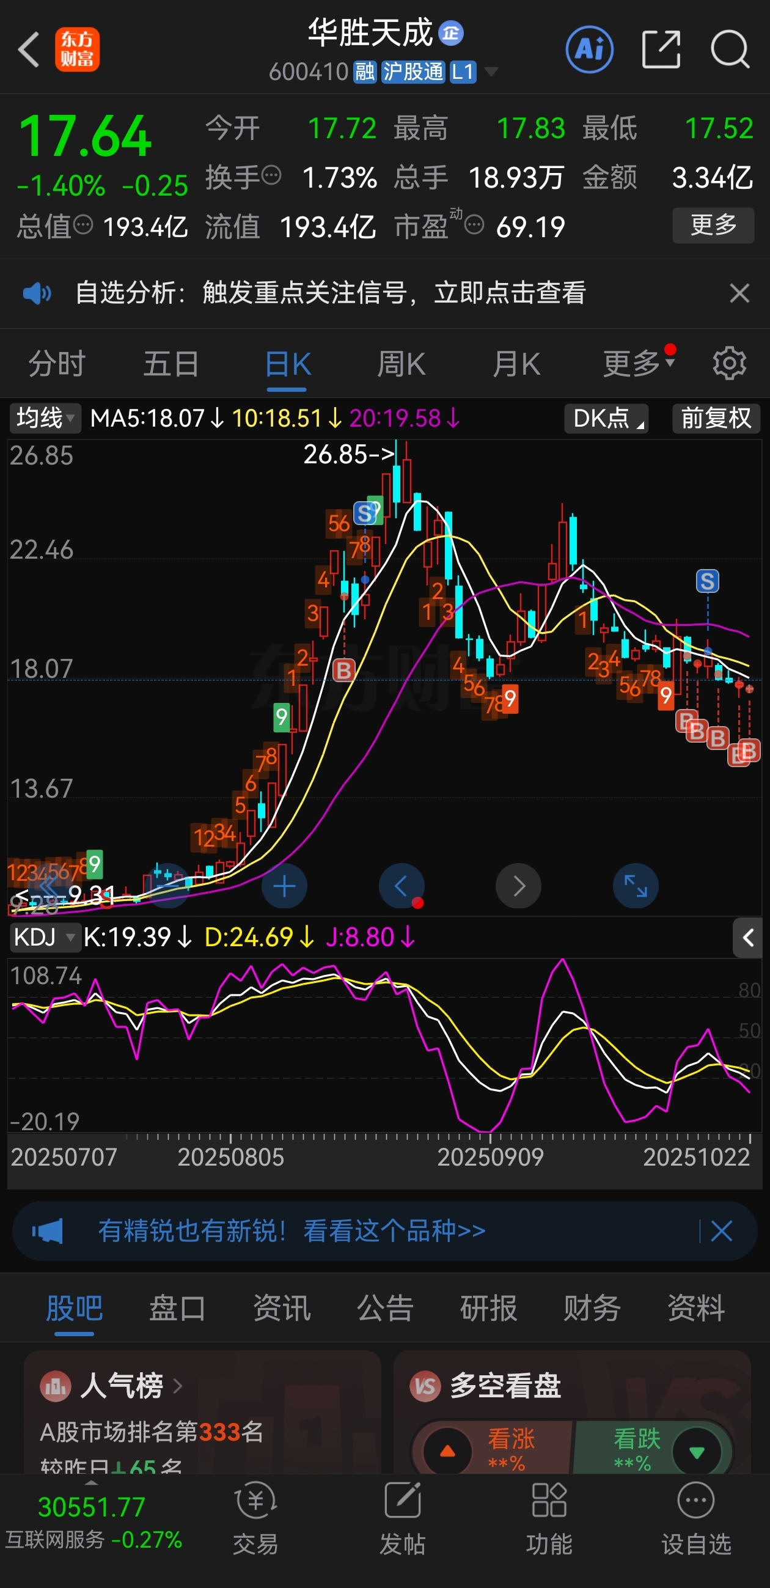Tap the 换手 info smiley icon
The image size is (770, 1588).
(x=271, y=175)
